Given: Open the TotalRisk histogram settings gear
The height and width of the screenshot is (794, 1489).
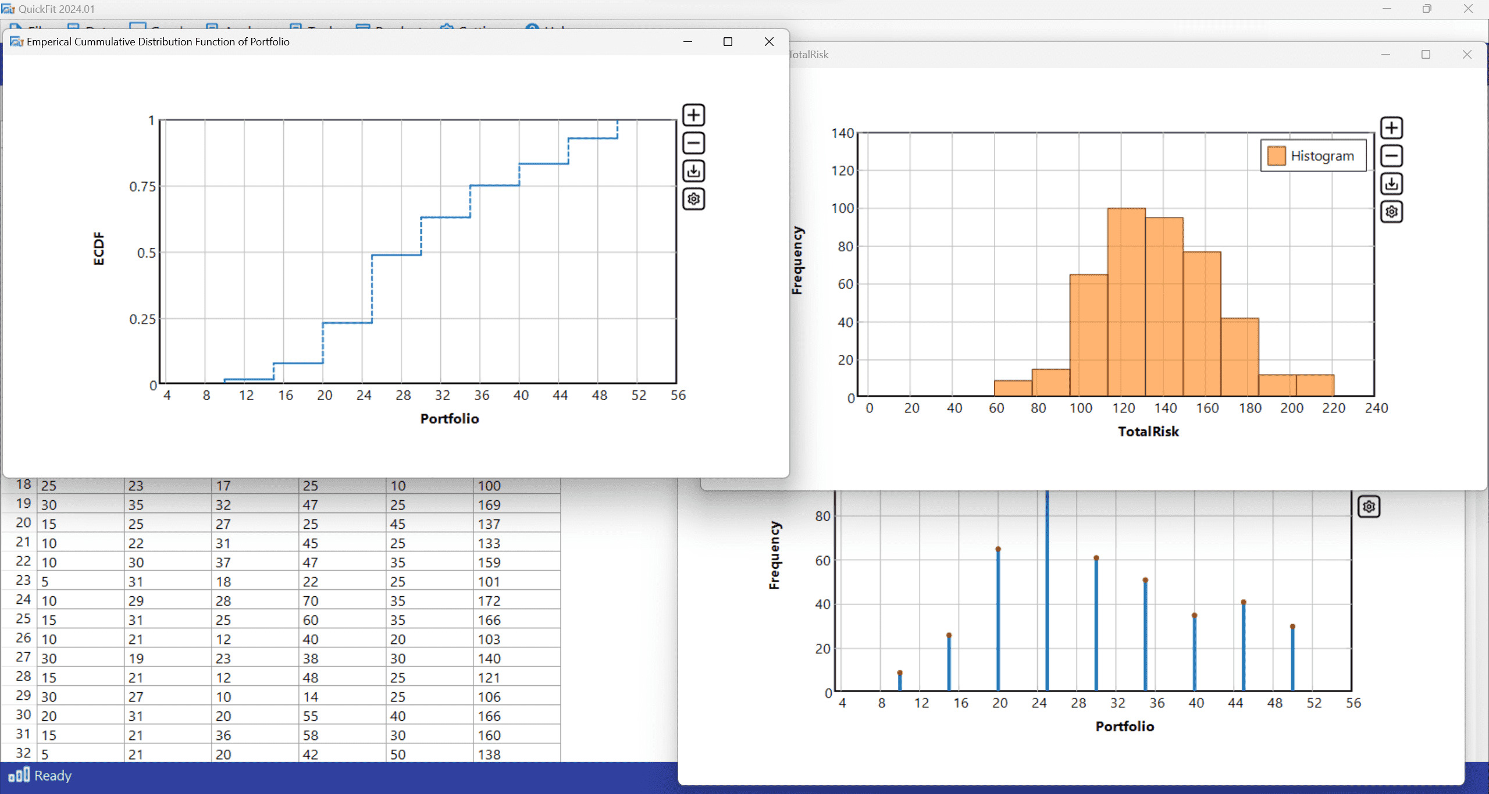Looking at the screenshot, I should (x=1392, y=212).
